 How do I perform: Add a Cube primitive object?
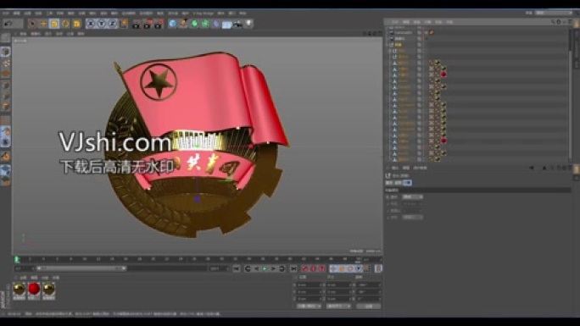point(172,24)
